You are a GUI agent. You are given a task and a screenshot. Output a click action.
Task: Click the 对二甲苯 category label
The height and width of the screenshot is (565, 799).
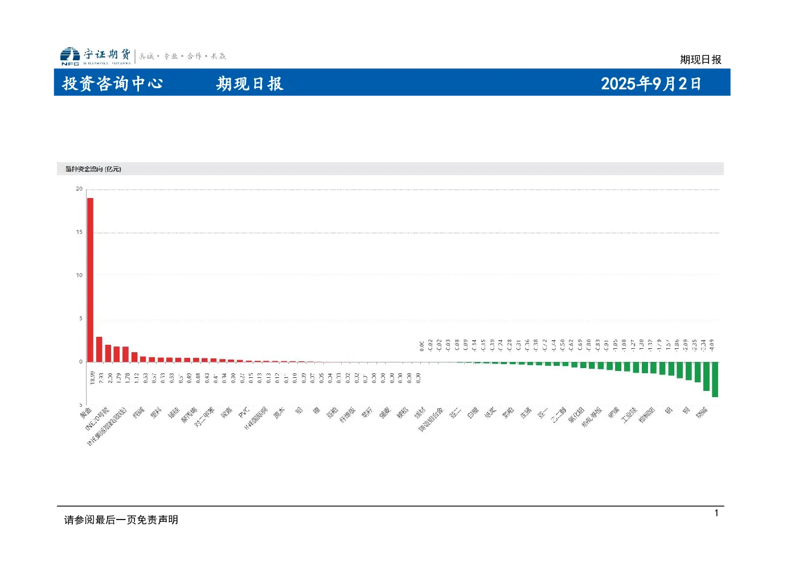pyautogui.click(x=204, y=416)
